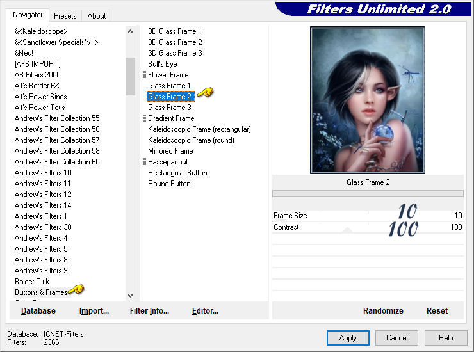Image resolution: width=474 pixels, height=352 pixels.
Task: Reset the filter parameters
Action: click(437, 311)
